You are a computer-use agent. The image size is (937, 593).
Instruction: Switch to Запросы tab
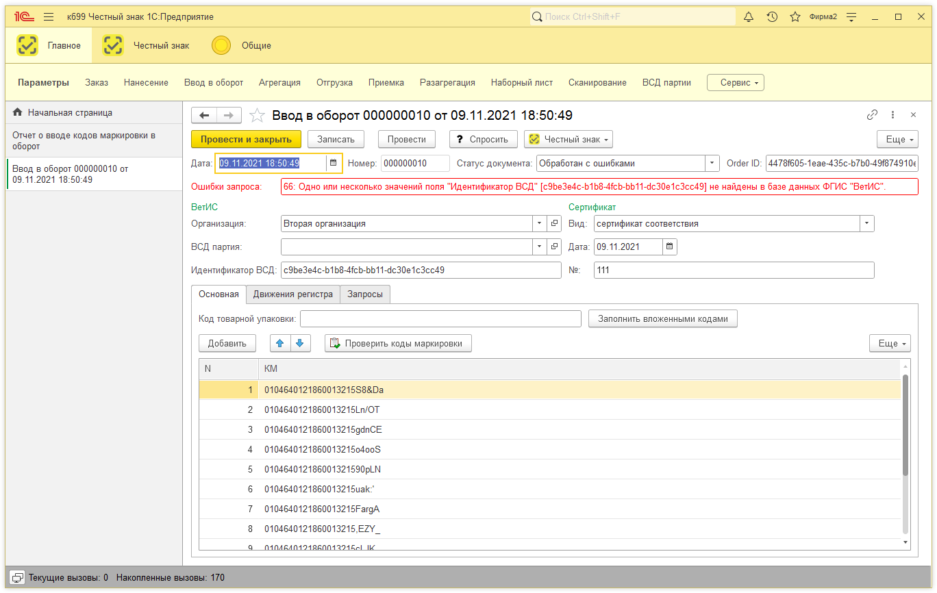[x=365, y=294]
